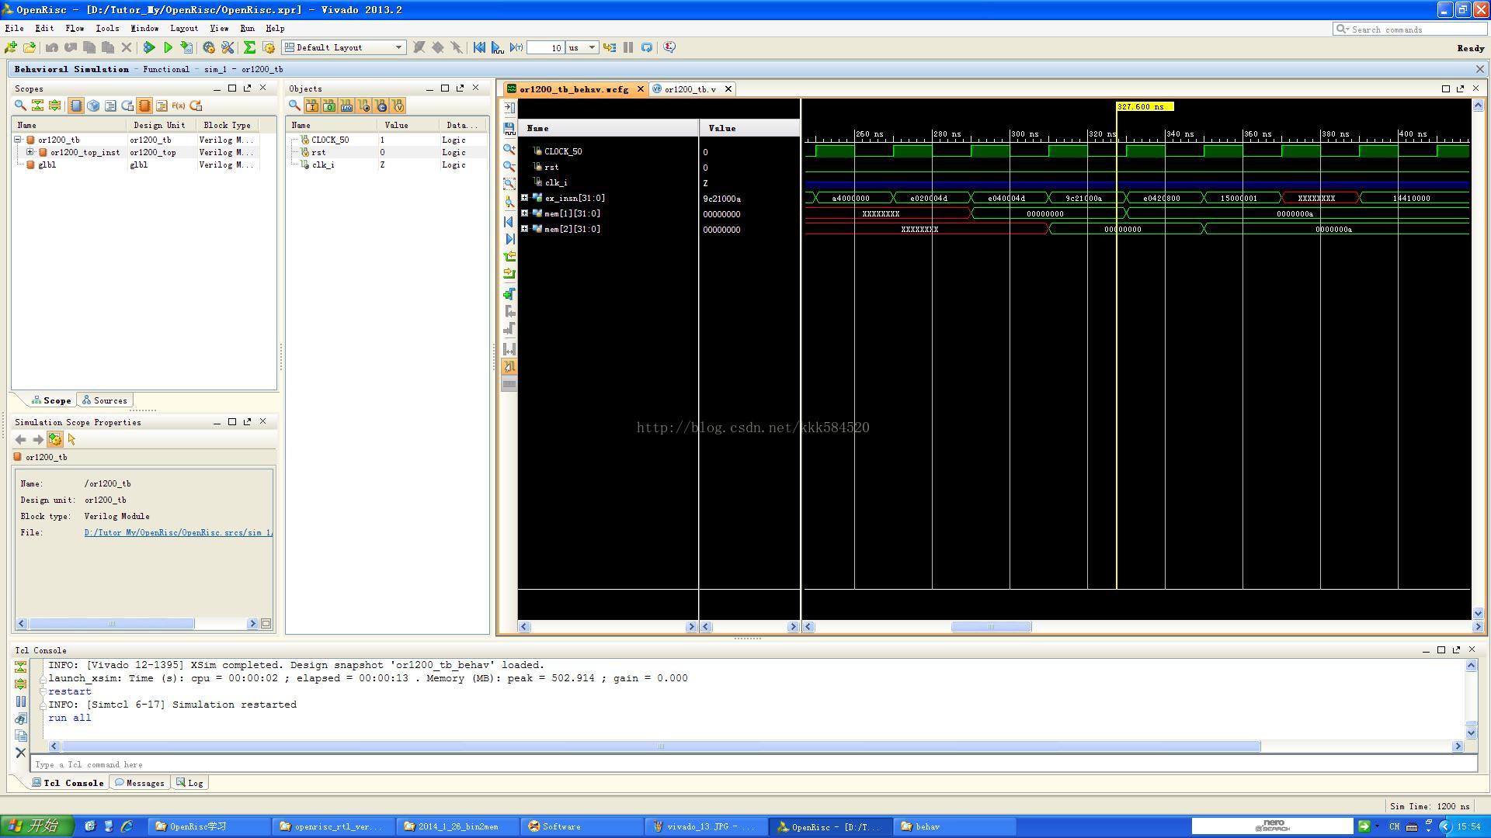Click the clear Tcl Console X icon
Screen dimensions: 1491x838
pos(21,753)
